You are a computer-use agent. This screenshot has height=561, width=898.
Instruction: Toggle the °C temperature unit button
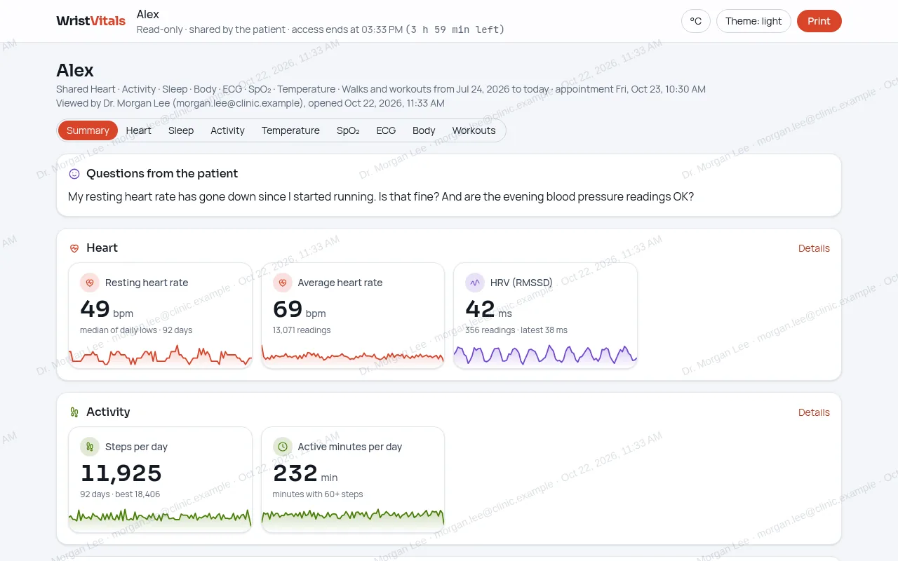[696, 21]
